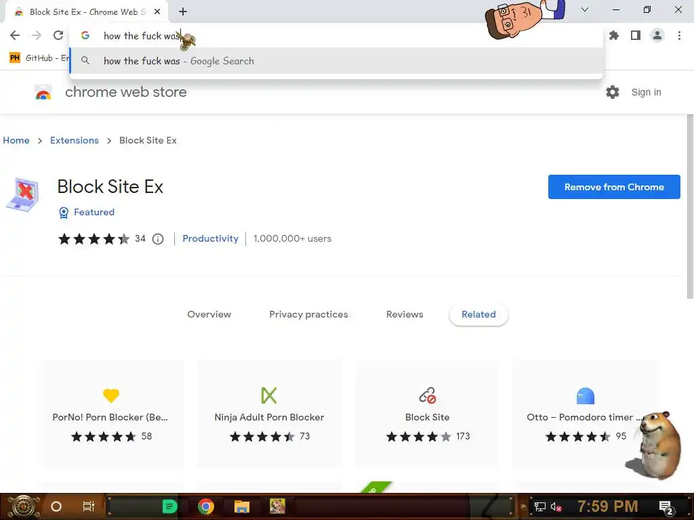694x520 pixels.
Task: Open the Extensions puzzle-piece menu
Action: click(614, 35)
